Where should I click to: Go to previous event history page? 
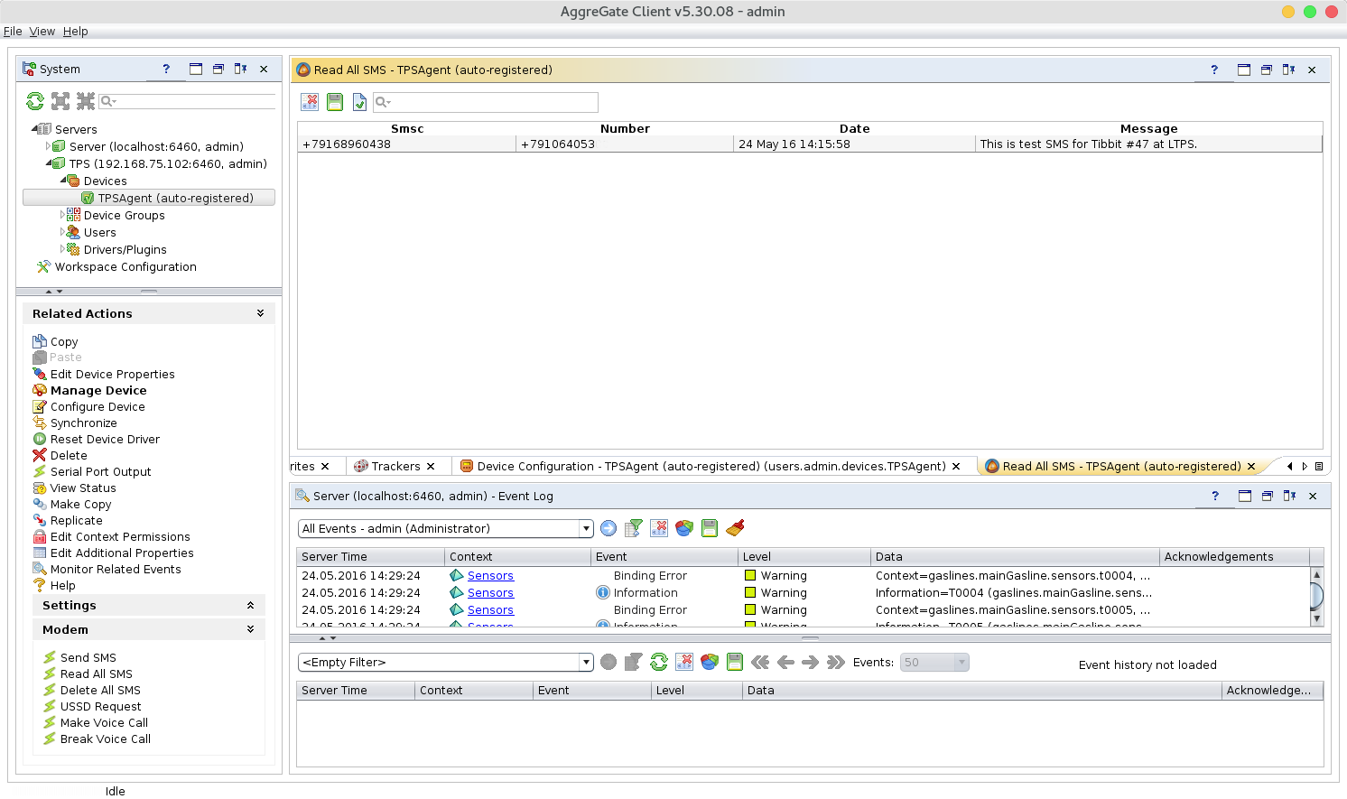(785, 662)
